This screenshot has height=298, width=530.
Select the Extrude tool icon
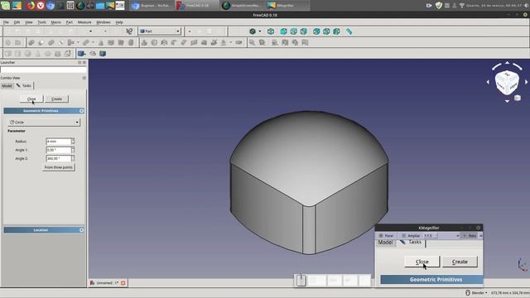coord(144,42)
